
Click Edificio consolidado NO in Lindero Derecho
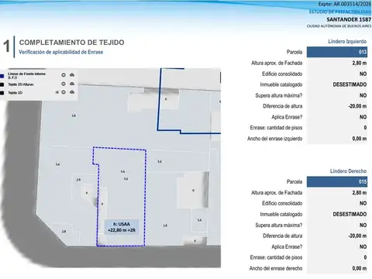click(x=363, y=203)
